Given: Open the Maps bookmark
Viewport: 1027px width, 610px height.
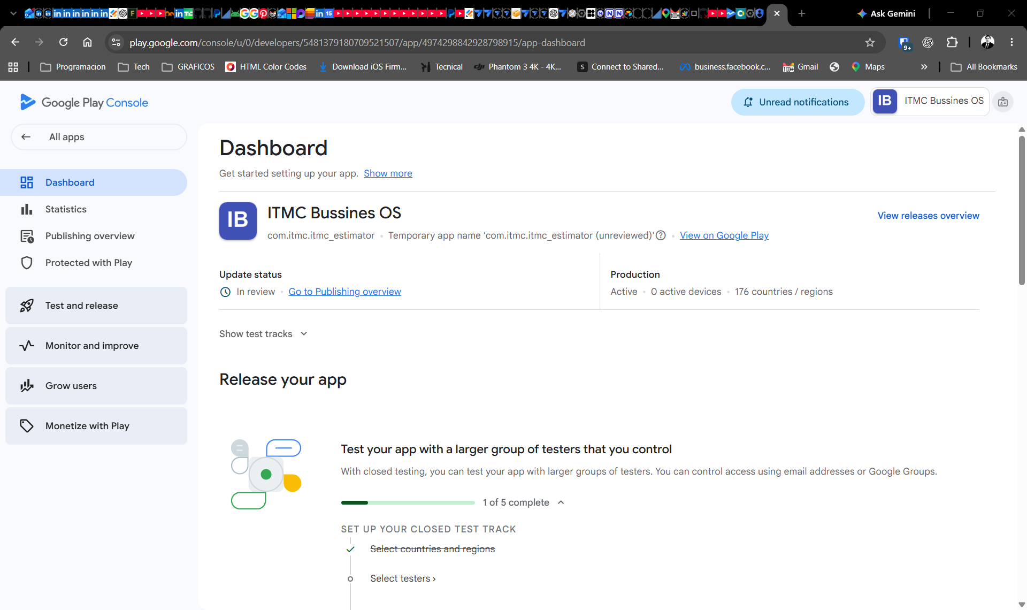Looking at the screenshot, I should 868,67.
